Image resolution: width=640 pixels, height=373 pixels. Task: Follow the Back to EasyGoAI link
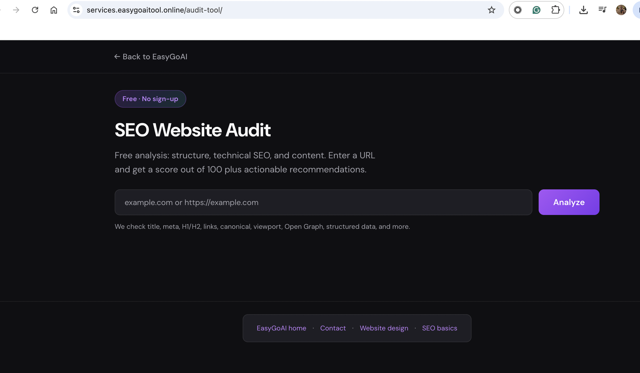151,56
